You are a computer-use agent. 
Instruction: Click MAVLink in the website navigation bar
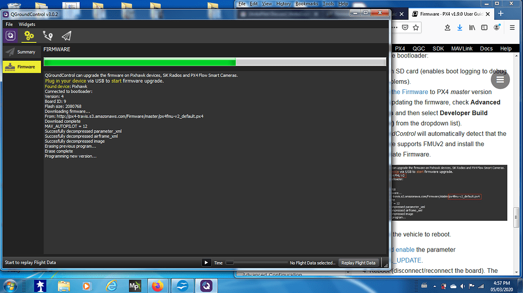(x=462, y=48)
